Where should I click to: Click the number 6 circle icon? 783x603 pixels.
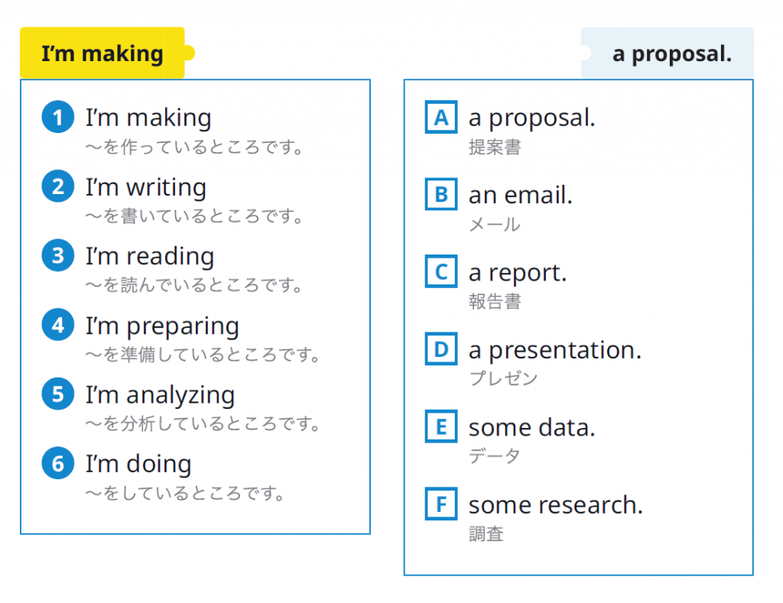click(57, 464)
